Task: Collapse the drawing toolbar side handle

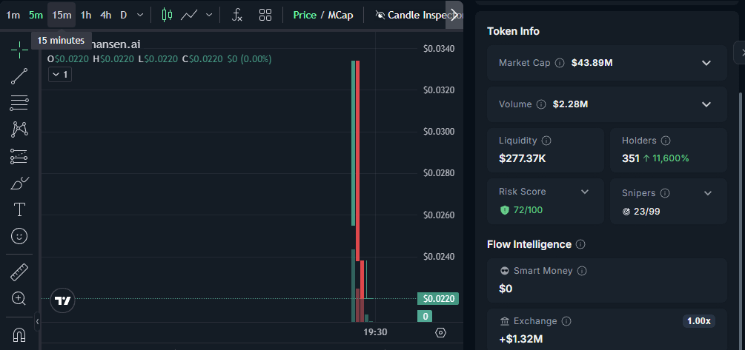Action: [38, 322]
